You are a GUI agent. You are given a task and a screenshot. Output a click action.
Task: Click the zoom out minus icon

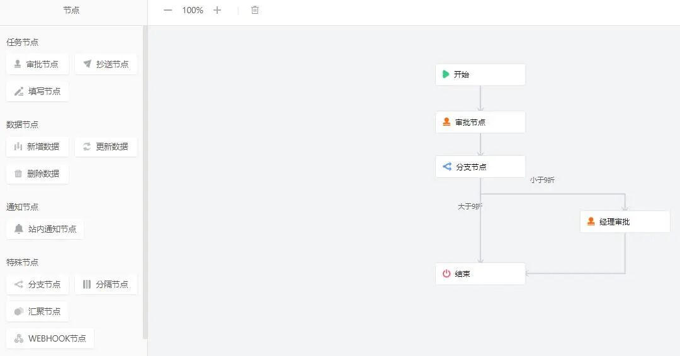click(x=167, y=10)
